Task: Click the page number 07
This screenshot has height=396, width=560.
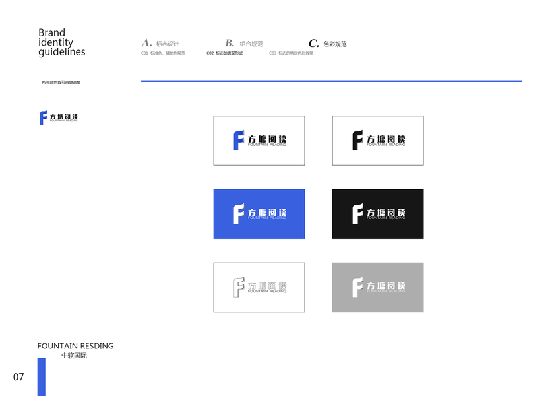Action: tap(18, 377)
